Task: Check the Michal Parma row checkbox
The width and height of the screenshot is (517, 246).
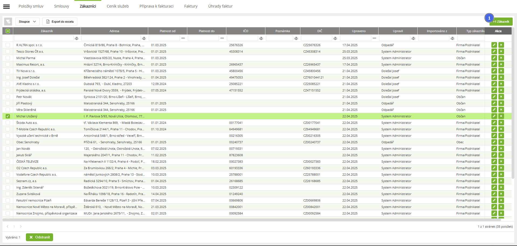Action: tap(8, 58)
